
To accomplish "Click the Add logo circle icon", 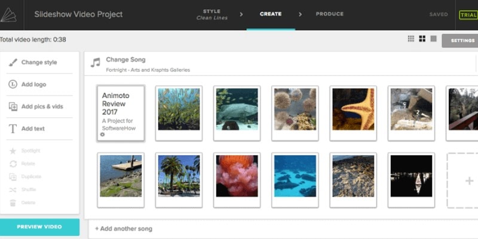I will pyautogui.click(x=13, y=84).
